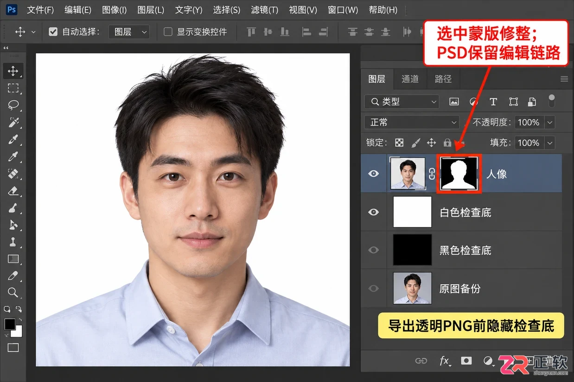Image resolution: width=574 pixels, height=382 pixels.
Task: Open the 选择(S) menu
Action: pyautogui.click(x=227, y=10)
